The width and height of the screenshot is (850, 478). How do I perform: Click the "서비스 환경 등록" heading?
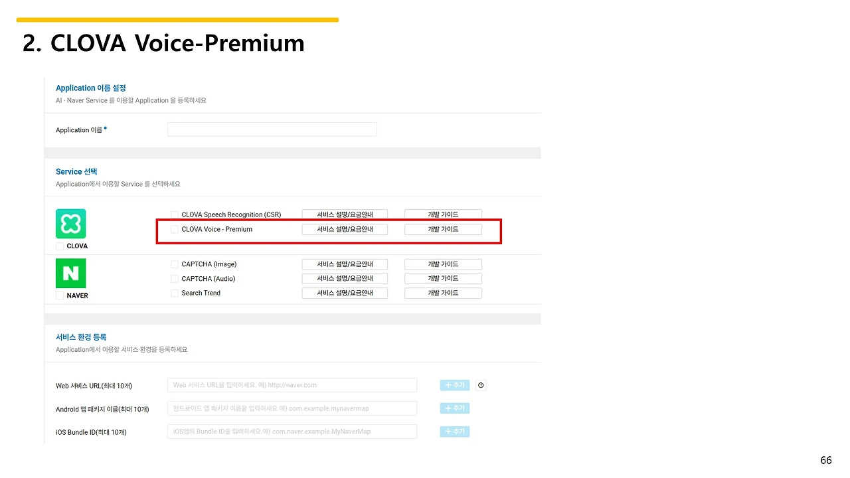click(81, 337)
